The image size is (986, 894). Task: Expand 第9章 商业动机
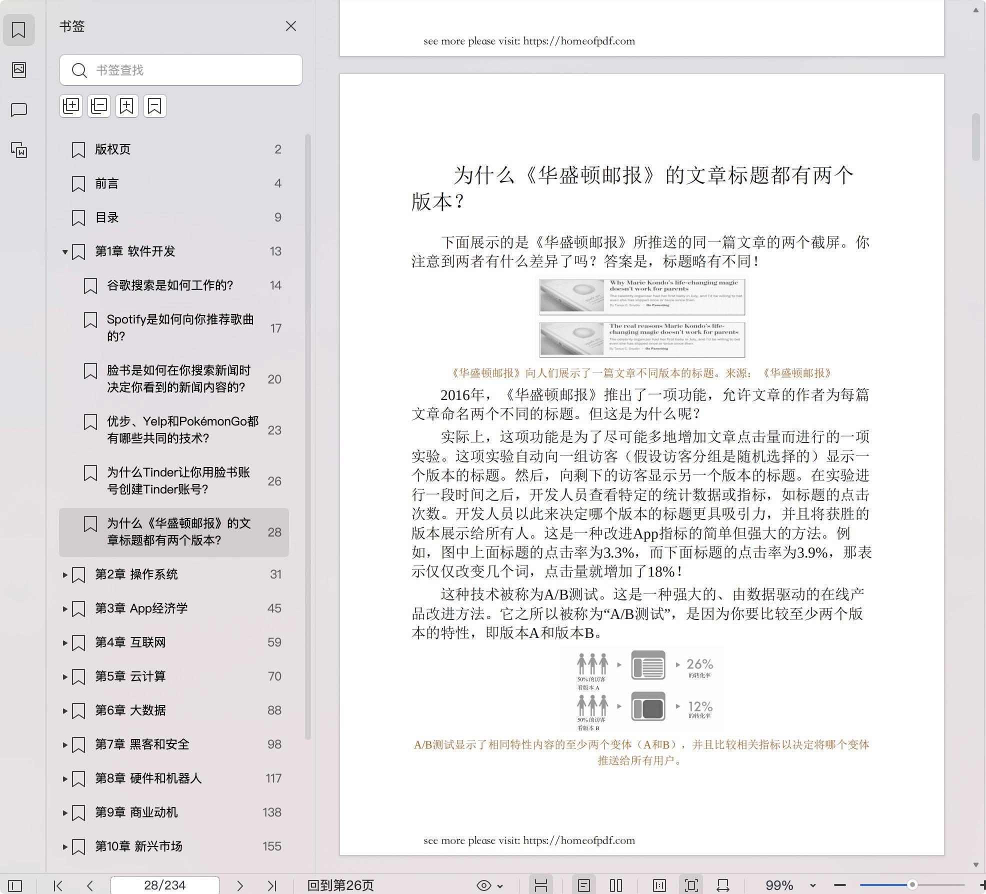coord(64,812)
